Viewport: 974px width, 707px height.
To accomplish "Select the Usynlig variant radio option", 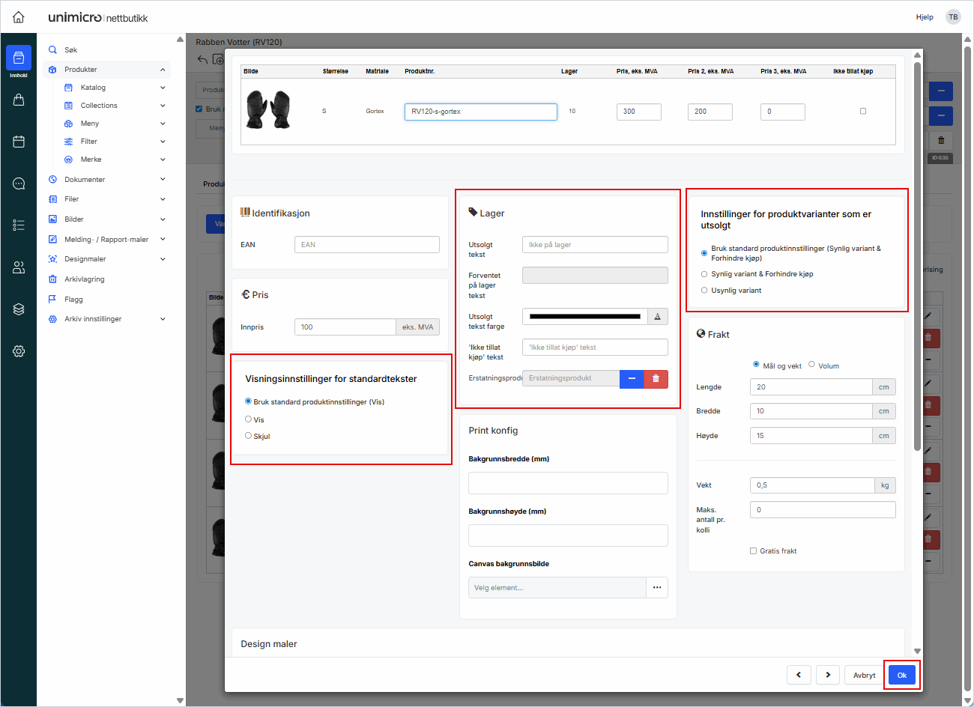I will point(704,291).
